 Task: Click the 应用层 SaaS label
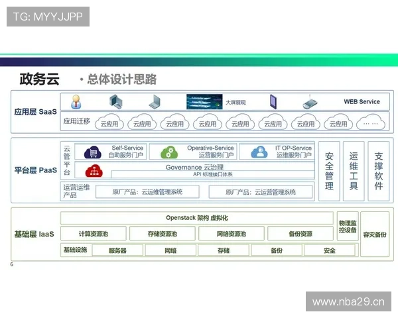pos(36,111)
